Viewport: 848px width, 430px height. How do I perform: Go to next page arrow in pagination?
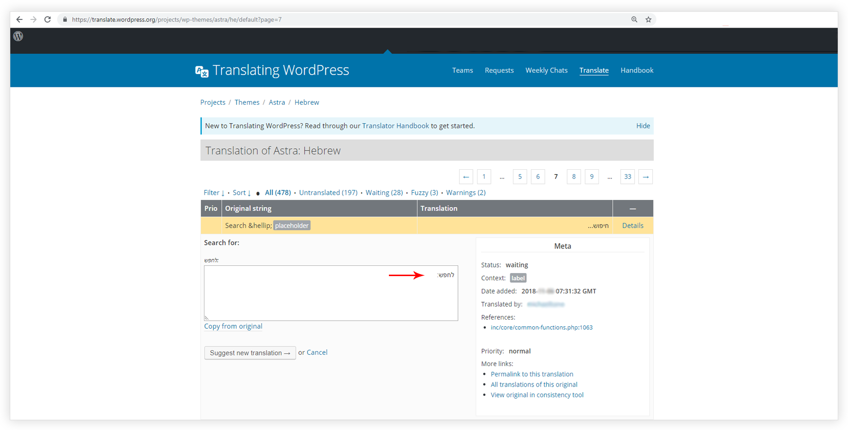click(x=646, y=177)
